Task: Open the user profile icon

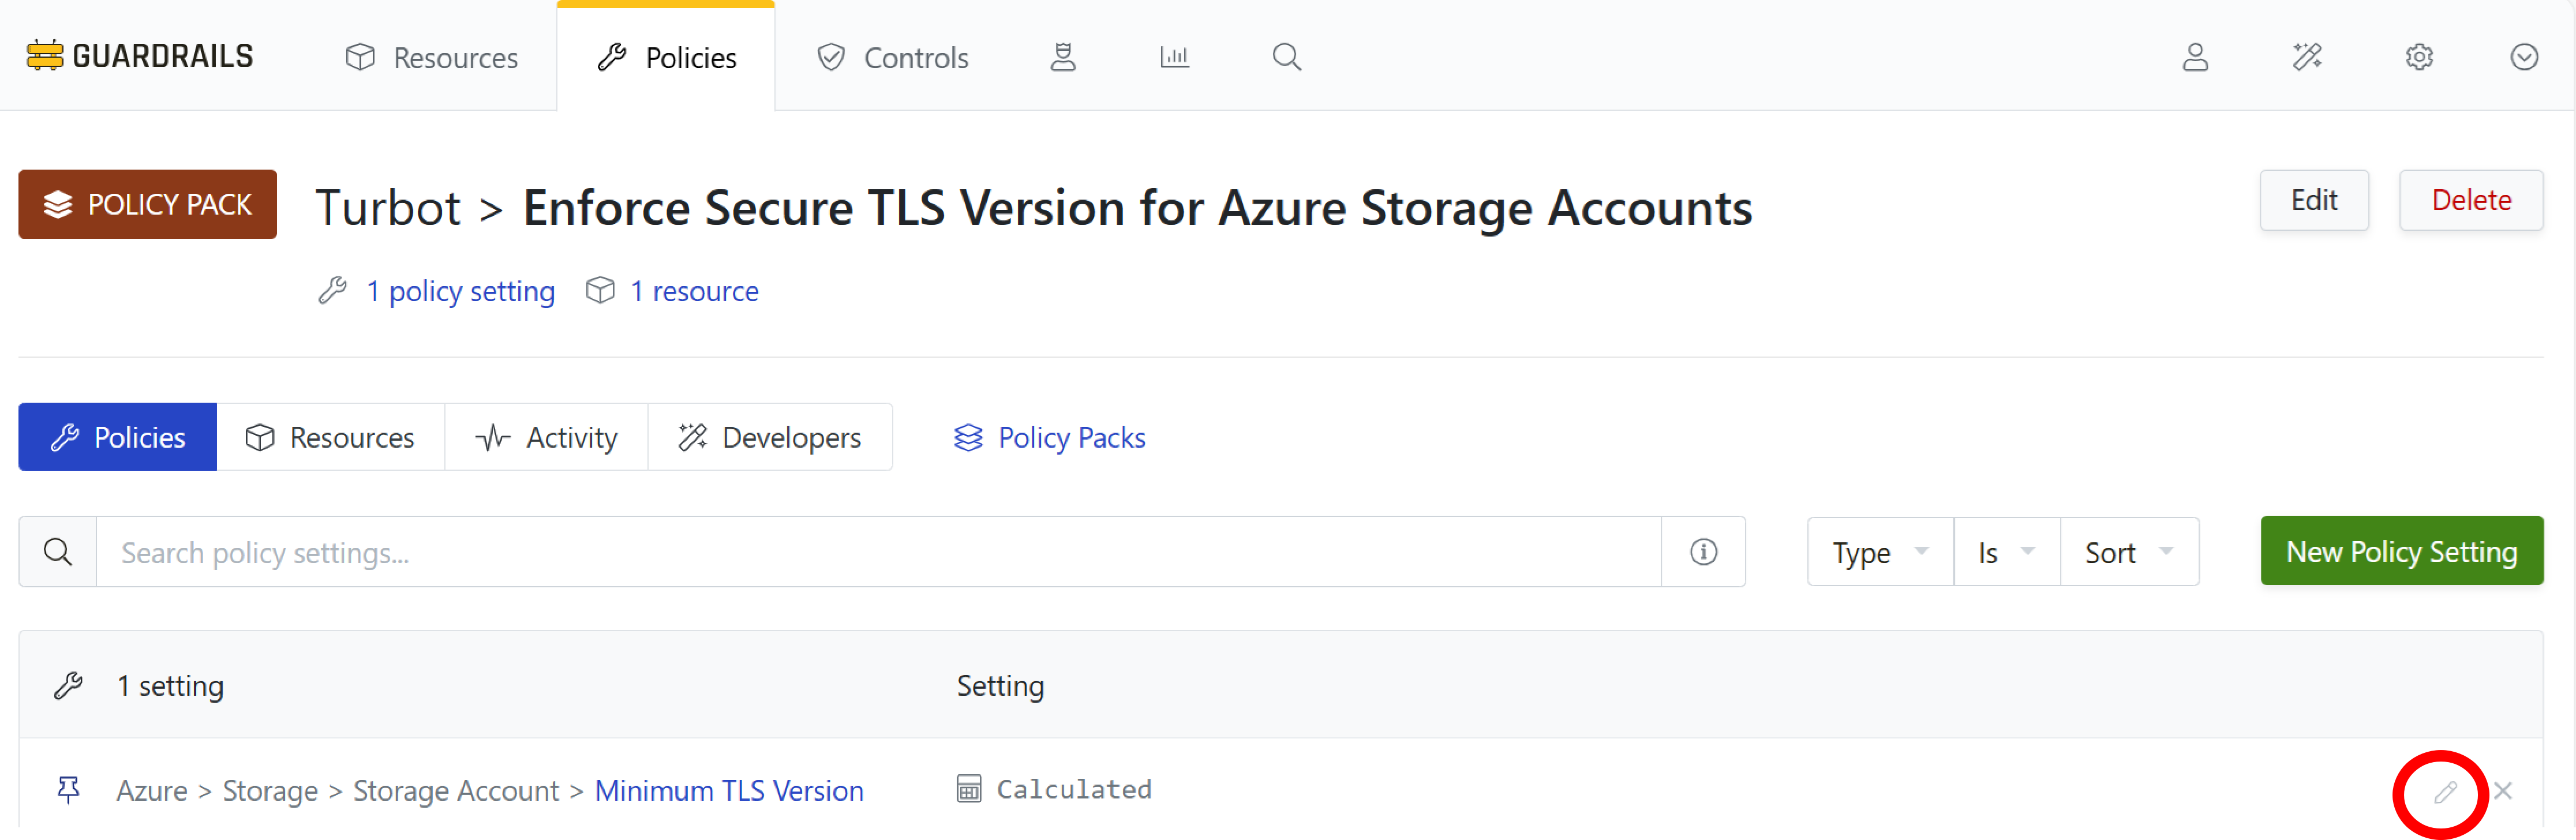Action: tap(2195, 57)
